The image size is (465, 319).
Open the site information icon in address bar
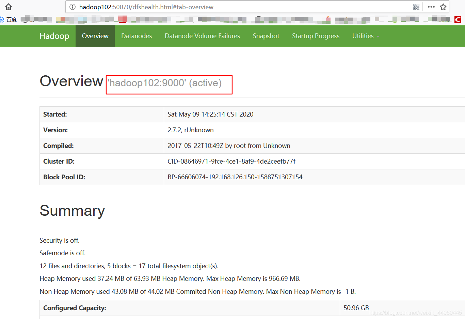click(x=72, y=7)
